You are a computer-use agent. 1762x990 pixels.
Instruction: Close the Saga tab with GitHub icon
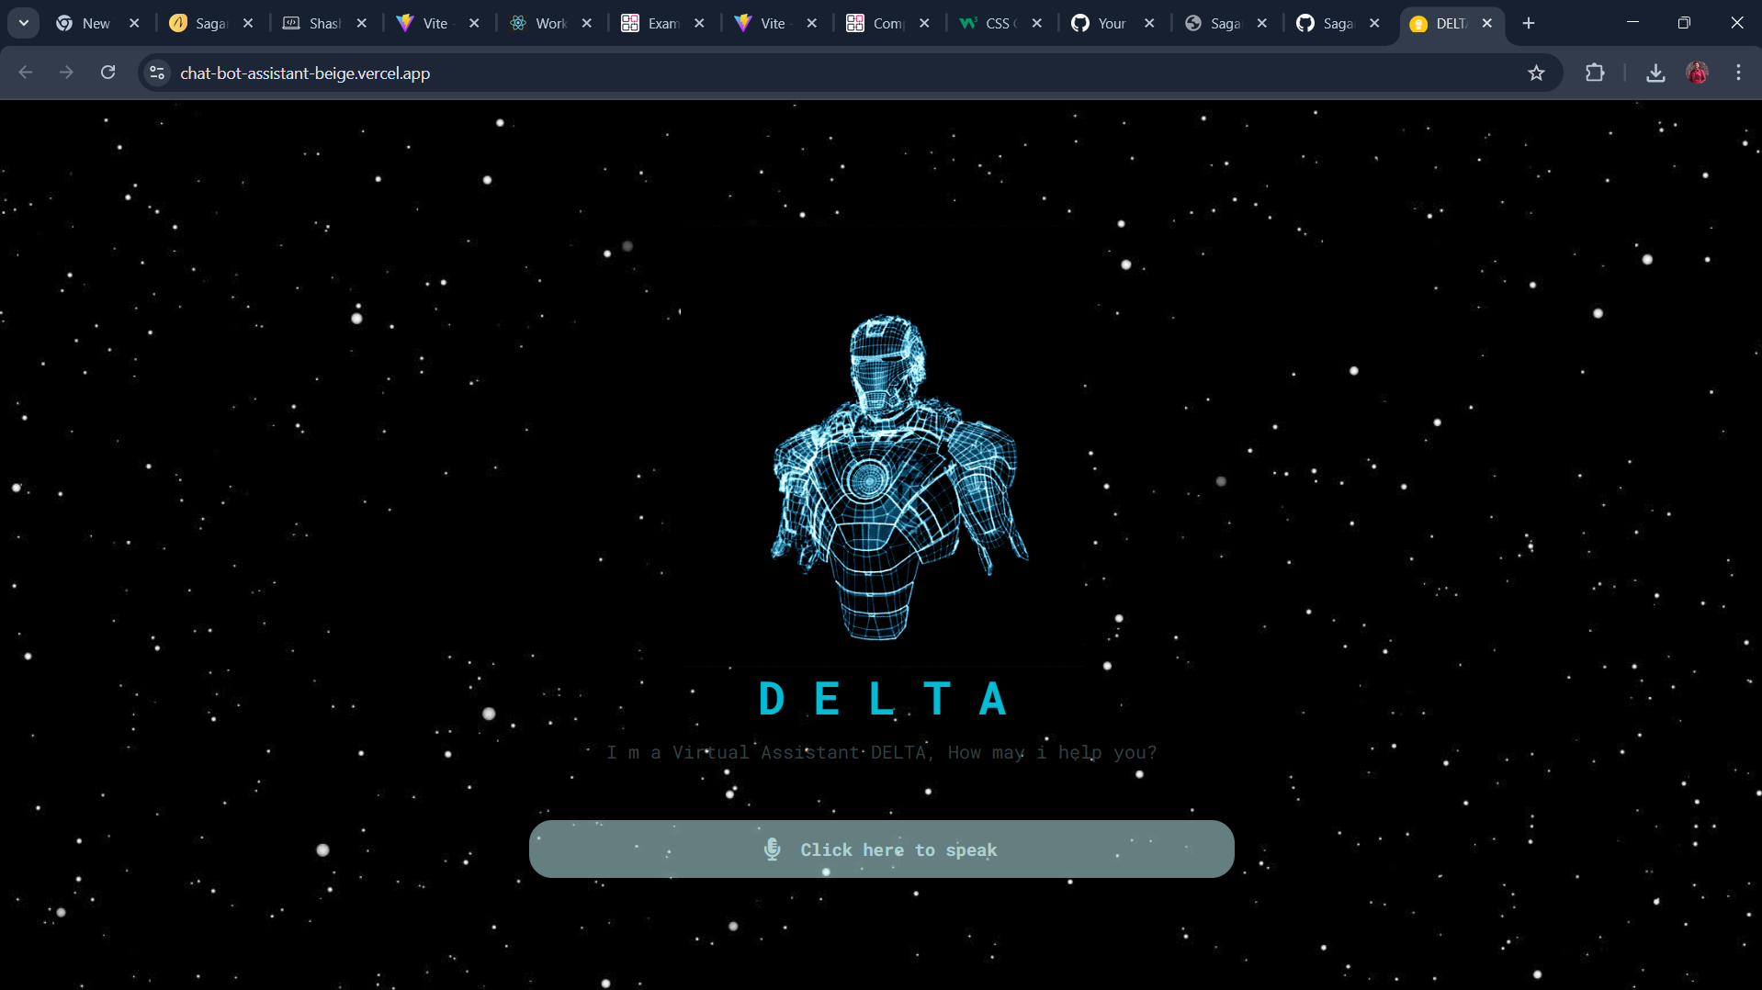[1374, 23]
